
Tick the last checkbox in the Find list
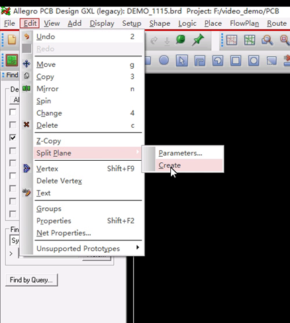tap(13, 214)
